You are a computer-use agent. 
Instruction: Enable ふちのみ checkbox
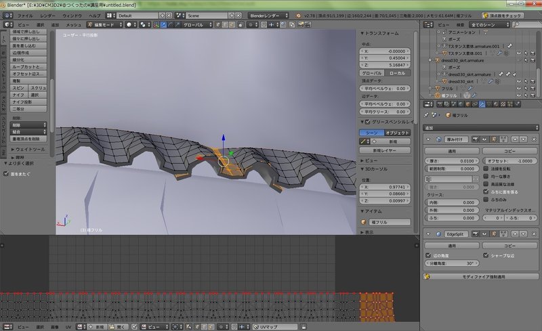point(486,200)
